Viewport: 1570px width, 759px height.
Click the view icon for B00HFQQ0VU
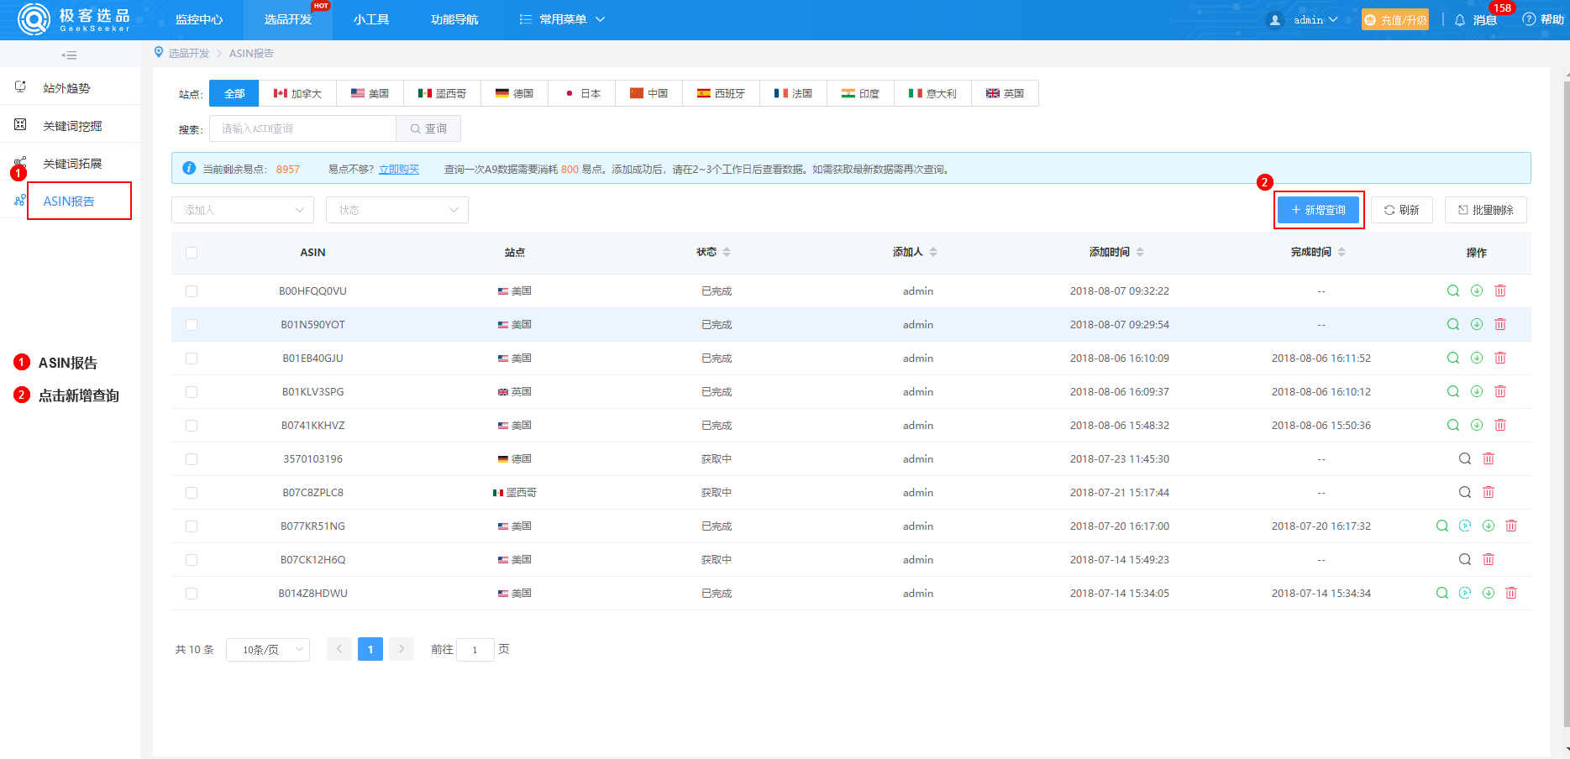coord(1453,291)
